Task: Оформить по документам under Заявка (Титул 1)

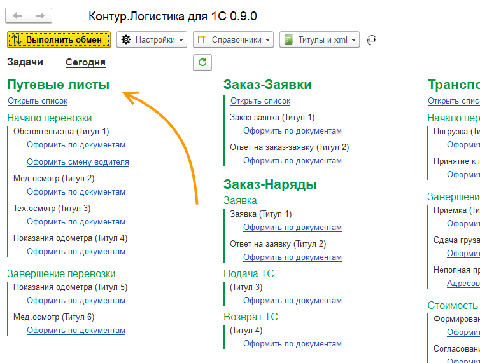Action: pos(292,228)
